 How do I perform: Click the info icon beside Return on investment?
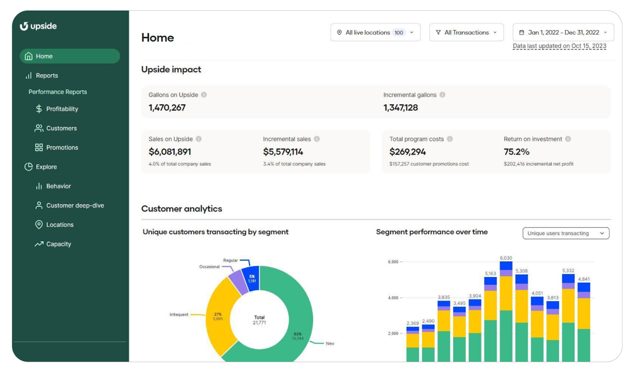tap(568, 139)
